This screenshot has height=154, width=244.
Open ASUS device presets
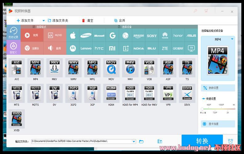pos(191,35)
